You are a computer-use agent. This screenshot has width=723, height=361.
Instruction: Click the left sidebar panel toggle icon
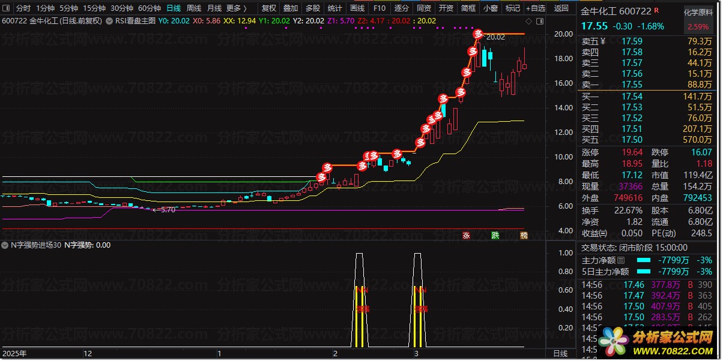click(7, 8)
